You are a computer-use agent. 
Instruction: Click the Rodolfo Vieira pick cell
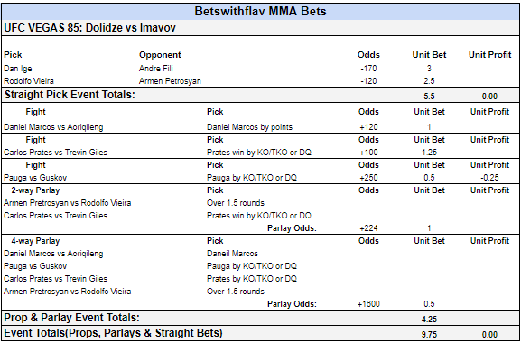tap(29, 81)
